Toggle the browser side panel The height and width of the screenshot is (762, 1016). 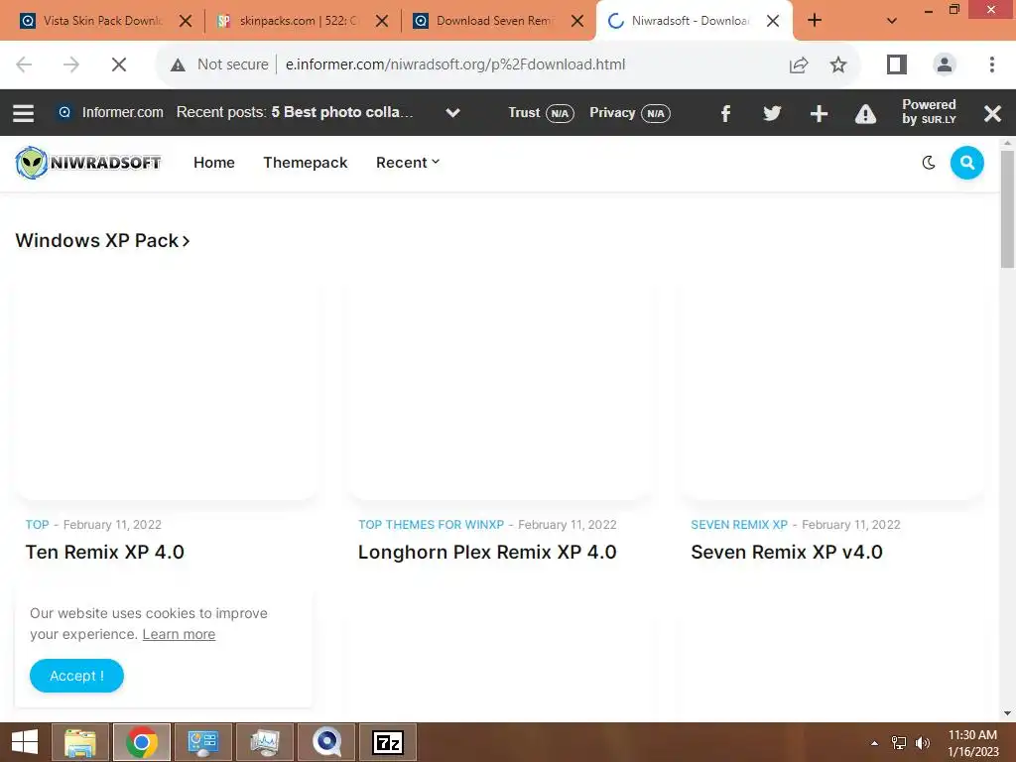tap(897, 64)
